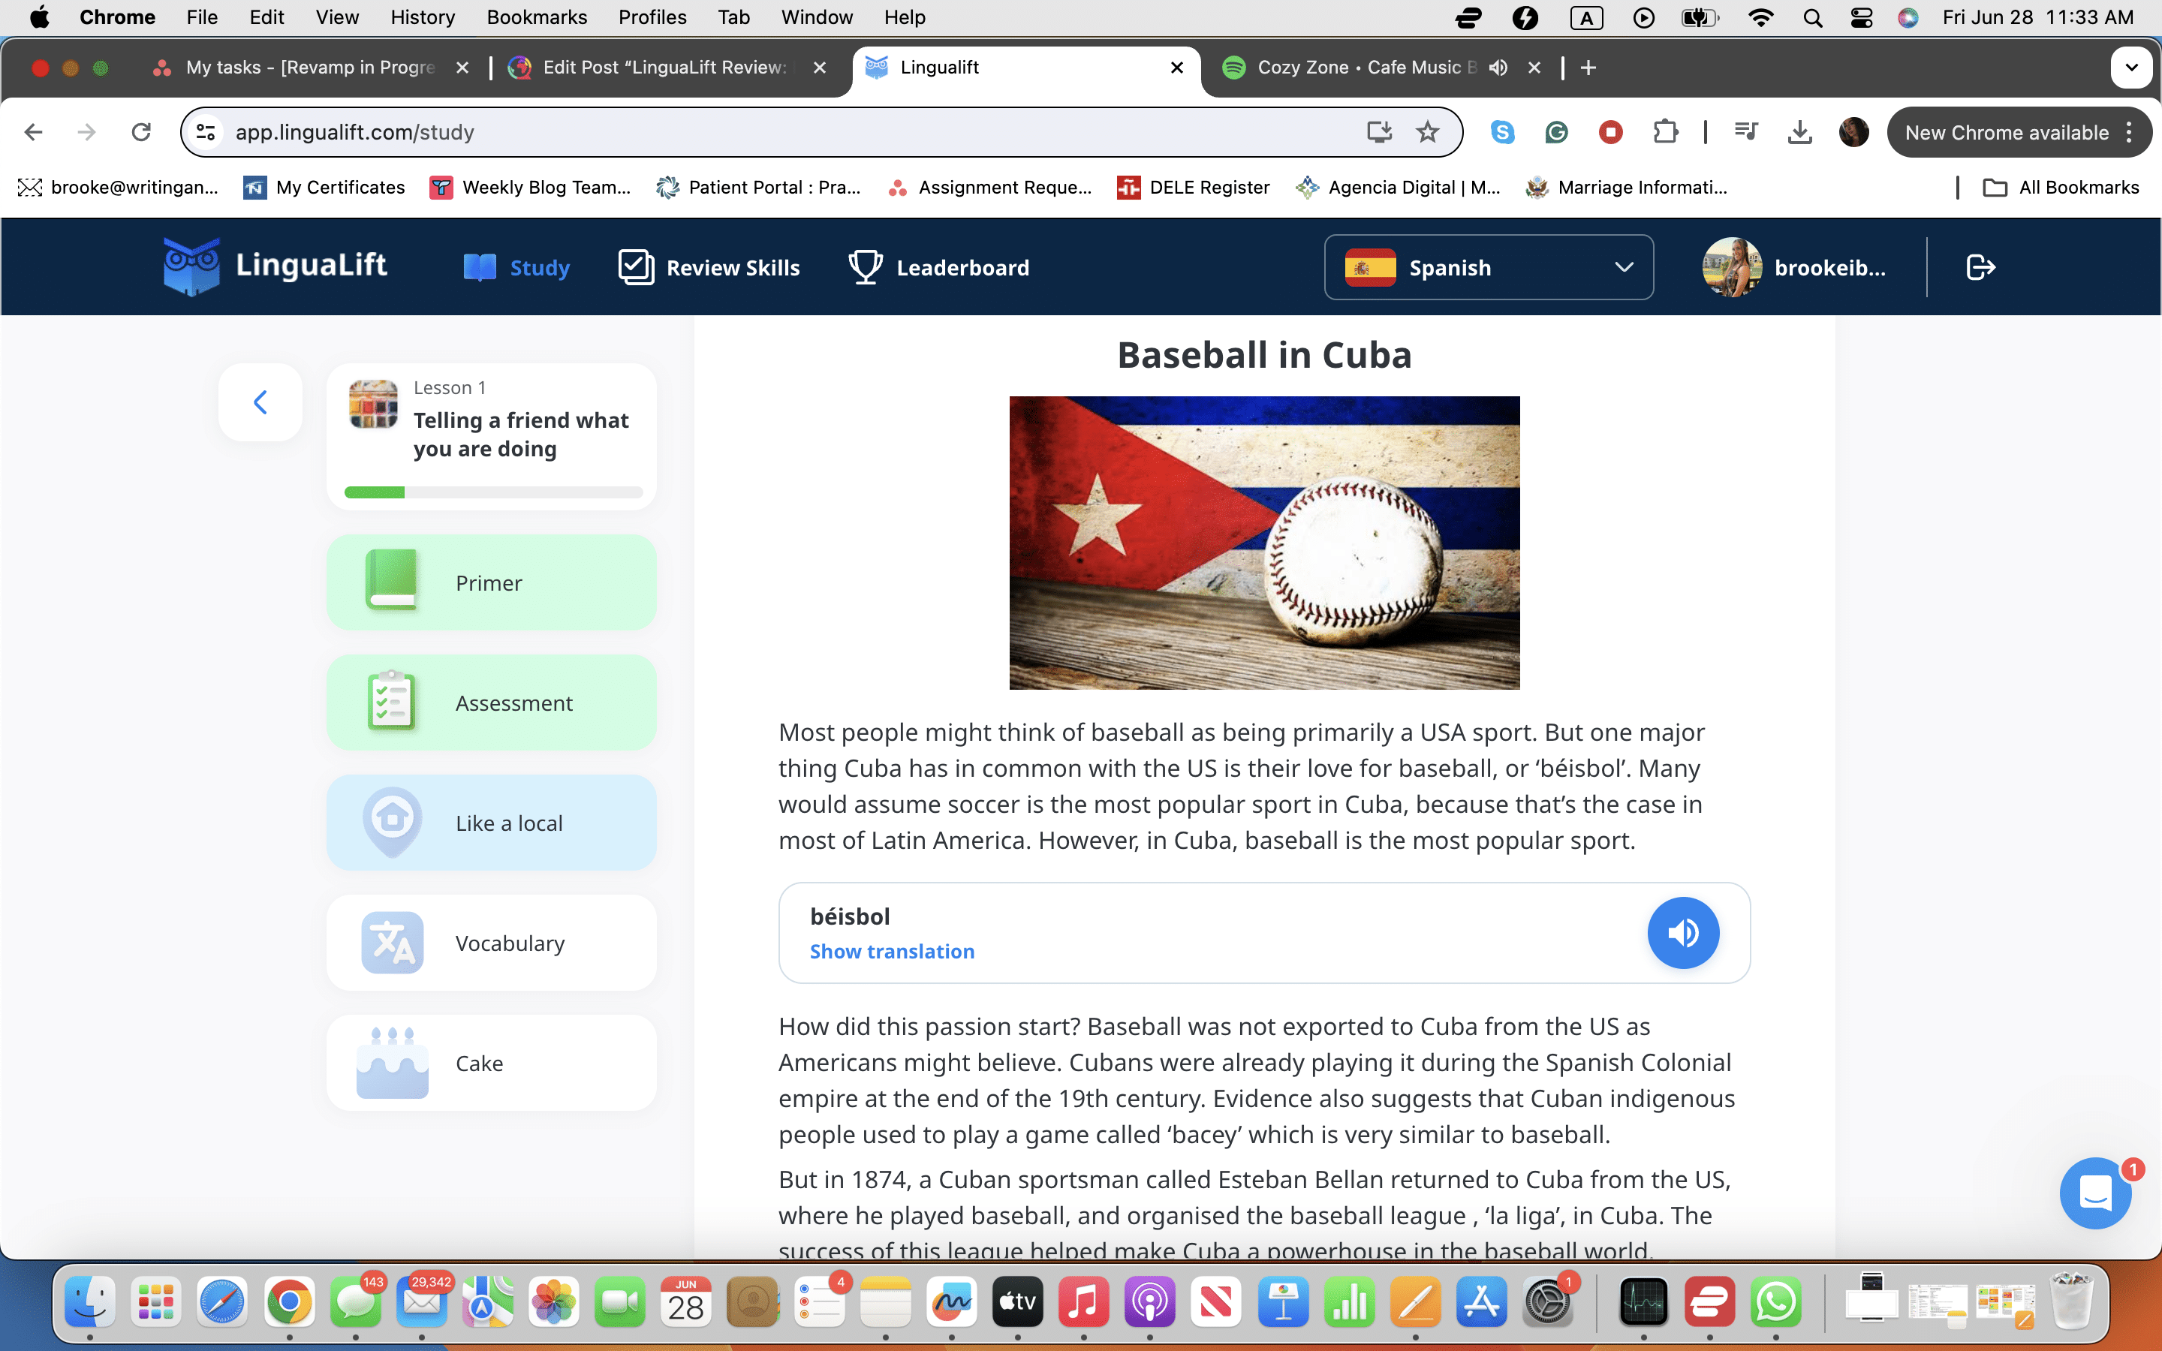Switch to the Edit Post LinguaLift Review tab

tap(663, 68)
